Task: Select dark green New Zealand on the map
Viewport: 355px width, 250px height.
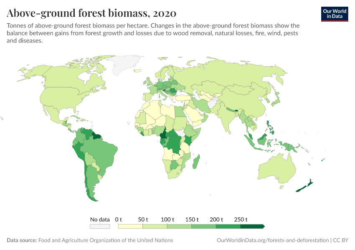Action: click(x=304, y=186)
